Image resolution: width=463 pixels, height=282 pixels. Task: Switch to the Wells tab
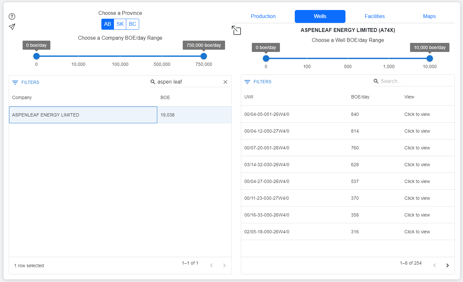[x=320, y=16]
